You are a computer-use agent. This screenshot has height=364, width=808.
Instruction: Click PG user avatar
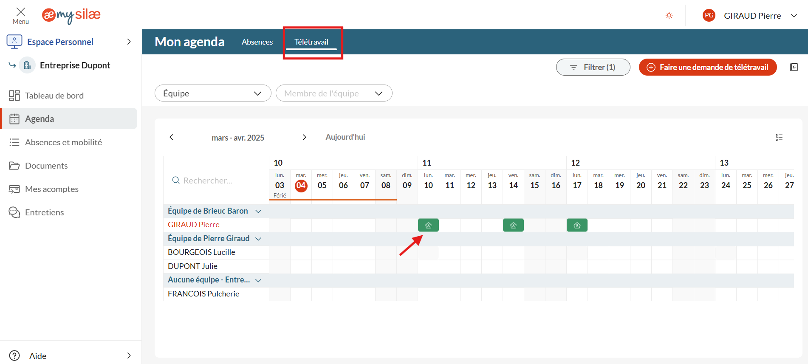[709, 15]
